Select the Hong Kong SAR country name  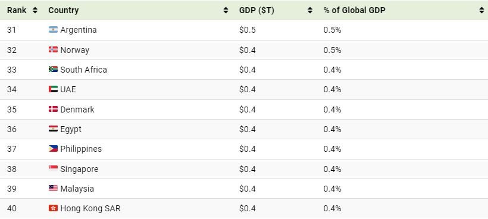tap(90, 208)
